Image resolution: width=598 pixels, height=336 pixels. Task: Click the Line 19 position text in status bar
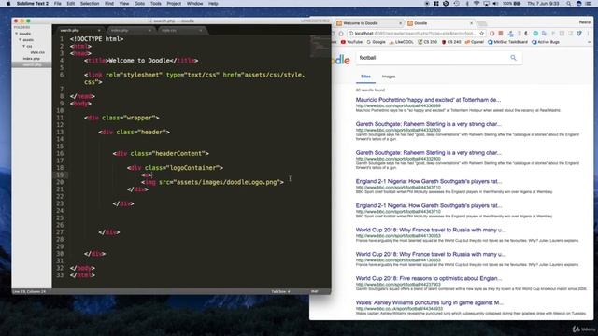click(29, 291)
